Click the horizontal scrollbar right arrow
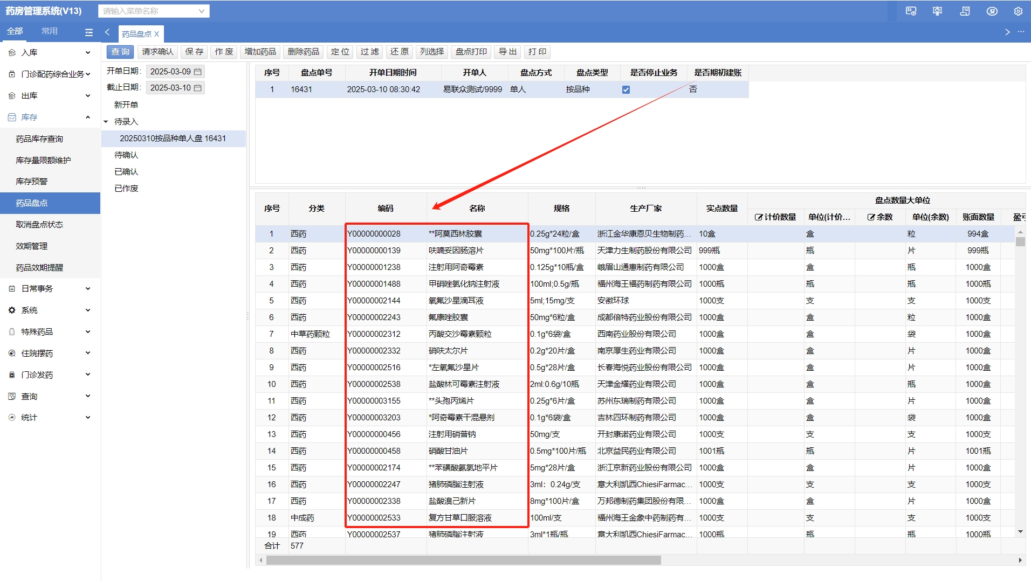The image size is (1031, 582). pyautogui.click(x=1020, y=560)
